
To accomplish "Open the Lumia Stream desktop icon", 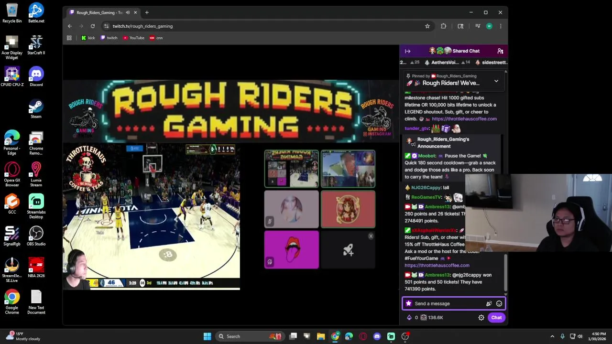I will point(36,174).
